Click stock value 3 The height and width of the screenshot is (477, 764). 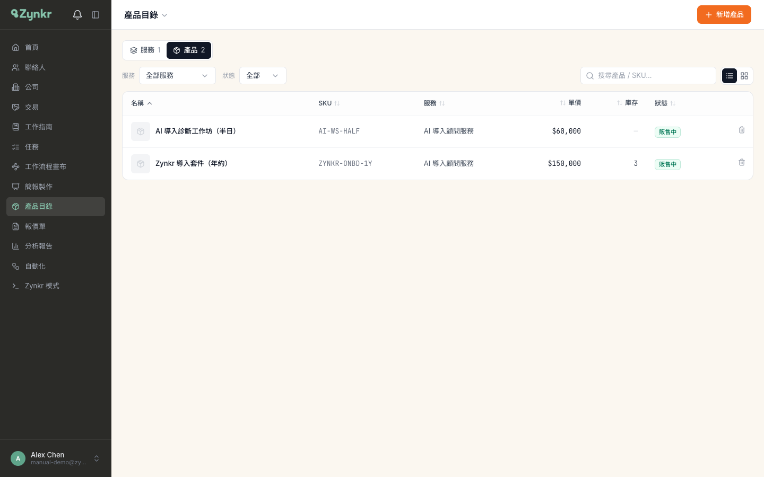coord(636,163)
